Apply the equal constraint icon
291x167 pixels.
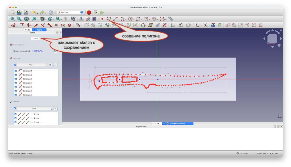pos(56,25)
